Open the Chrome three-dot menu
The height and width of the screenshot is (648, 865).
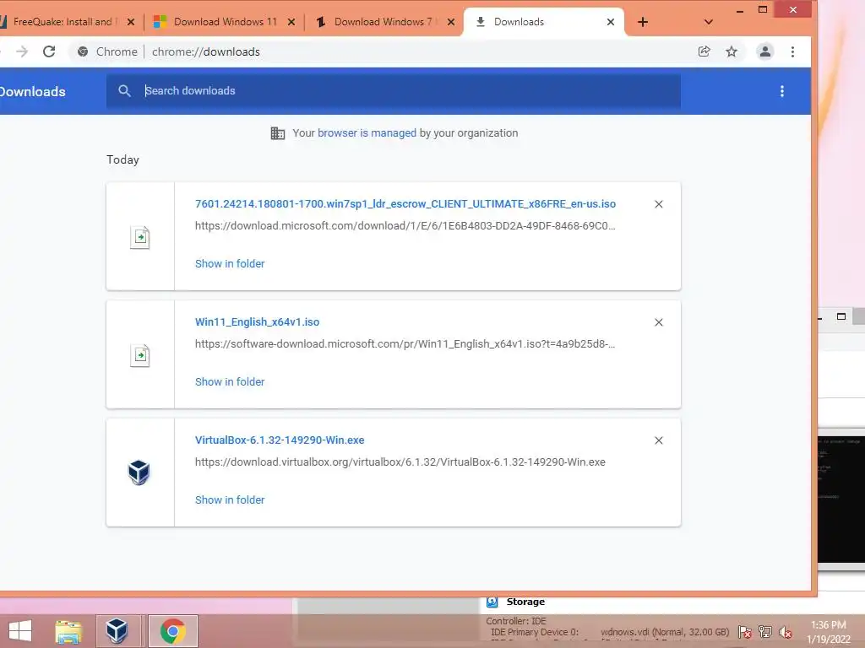[792, 51]
